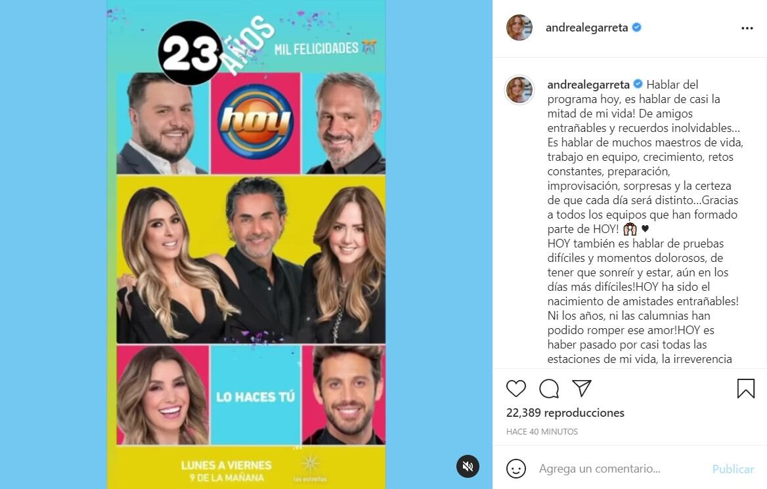767x489 pixels.
Task: Click the verified badge in header
Action: coord(637,28)
